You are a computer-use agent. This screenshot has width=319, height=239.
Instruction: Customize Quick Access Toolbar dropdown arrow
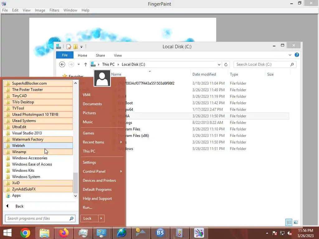(x=81, y=47)
